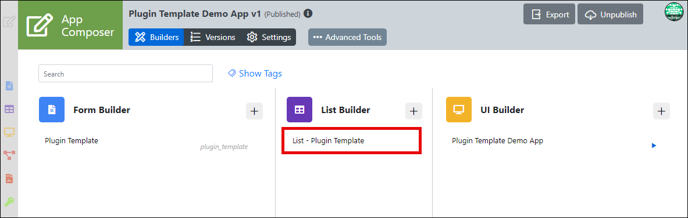Focus the Search input field
Image resolution: width=688 pixels, height=218 pixels.
(x=126, y=74)
